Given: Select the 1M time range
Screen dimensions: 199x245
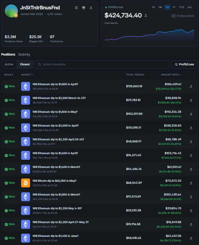Looking at the screenshot, I should tap(167, 7).
